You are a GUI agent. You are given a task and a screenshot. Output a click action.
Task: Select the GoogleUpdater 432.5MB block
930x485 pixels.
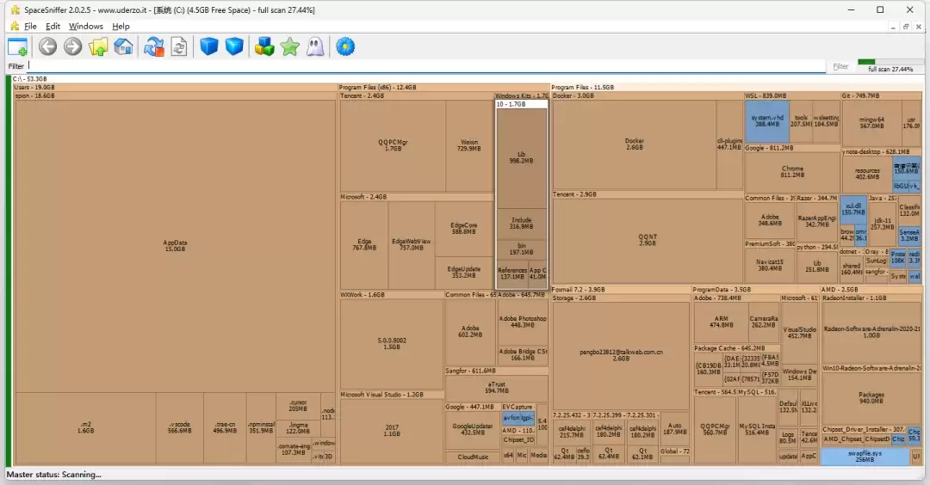pos(473,429)
